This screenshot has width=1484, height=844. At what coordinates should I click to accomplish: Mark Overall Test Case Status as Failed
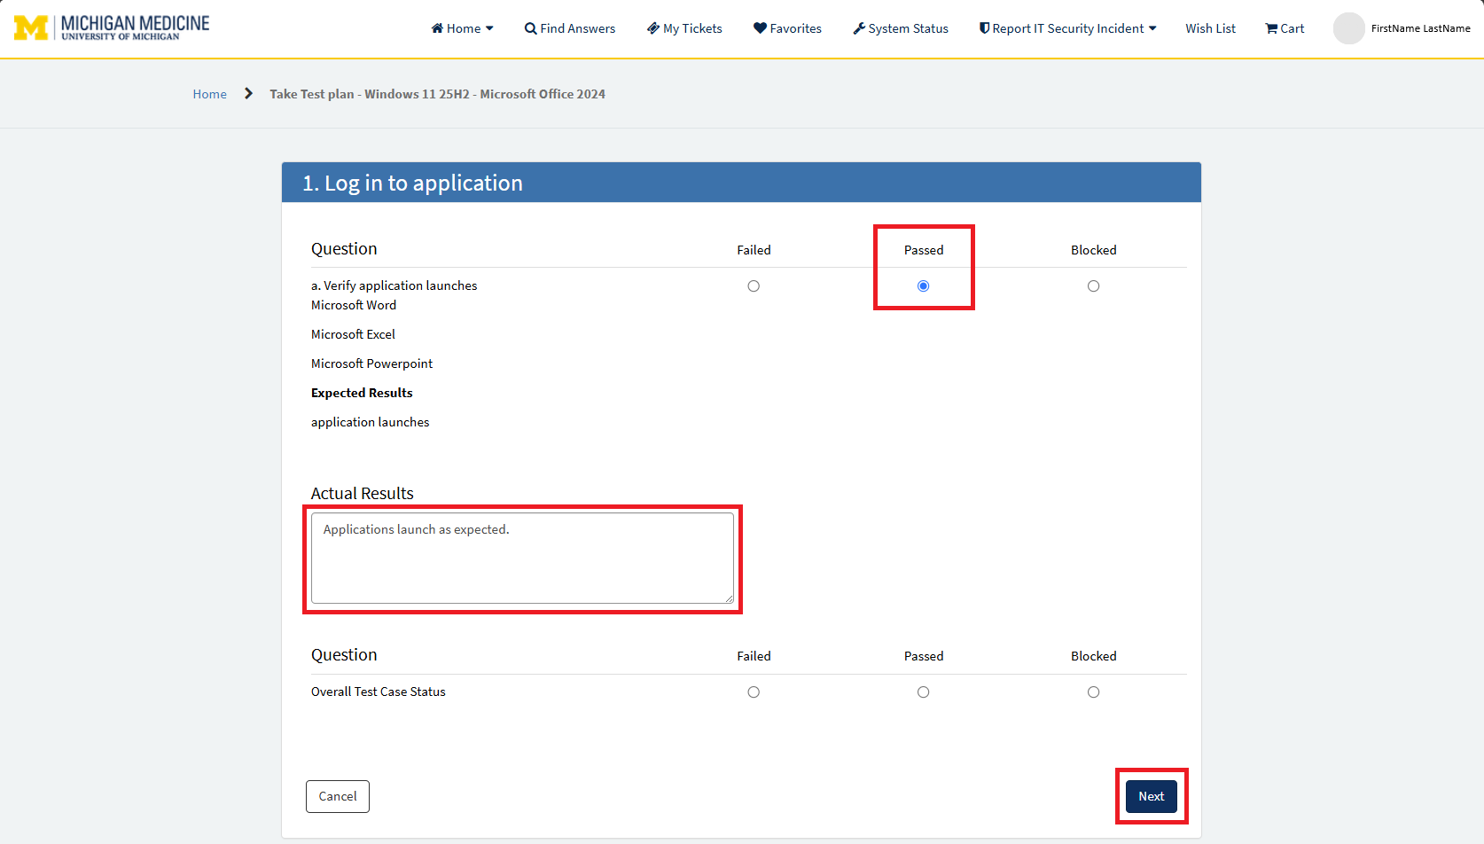[754, 692]
